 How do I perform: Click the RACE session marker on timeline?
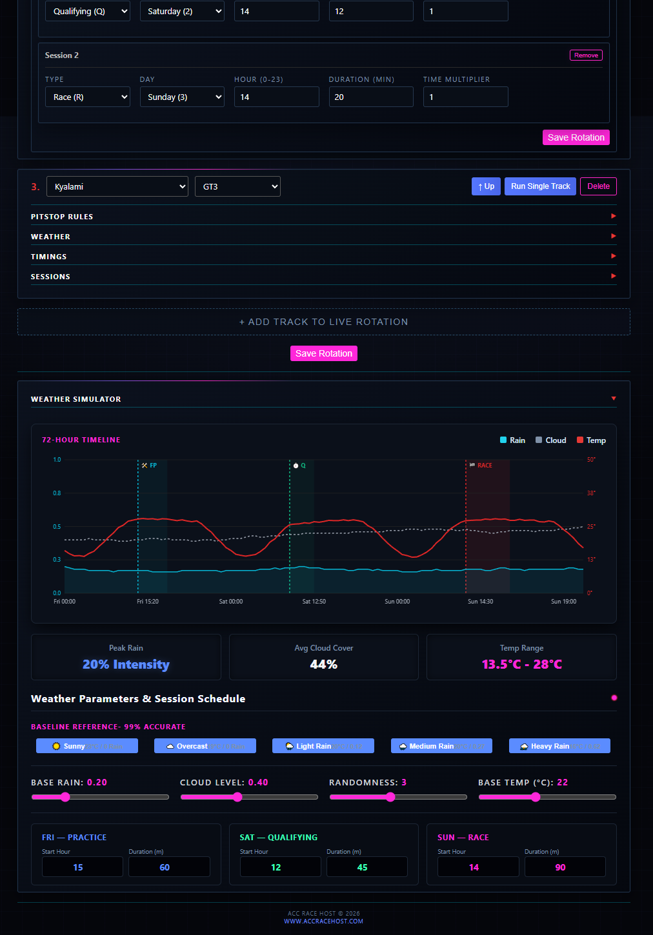pyautogui.click(x=481, y=465)
